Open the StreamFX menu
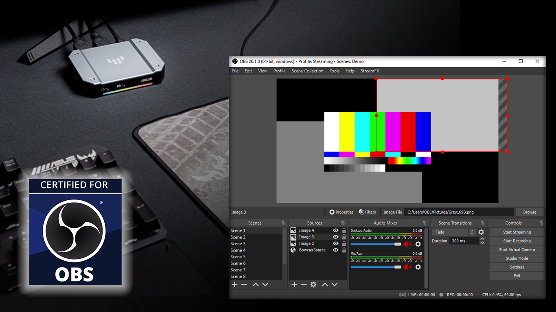The image size is (556, 312). click(370, 71)
